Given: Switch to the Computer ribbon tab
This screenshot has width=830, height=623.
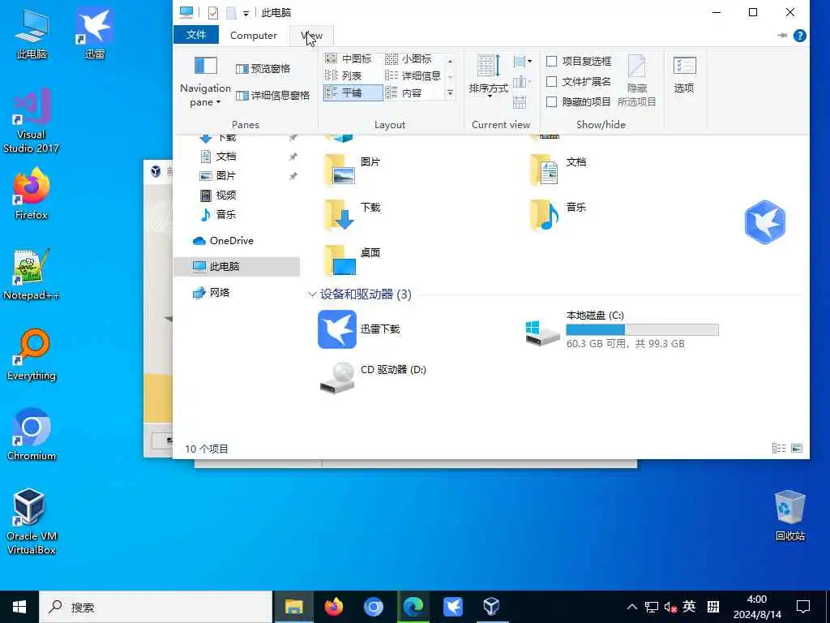Looking at the screenshot, I should (x=253, y=36).
